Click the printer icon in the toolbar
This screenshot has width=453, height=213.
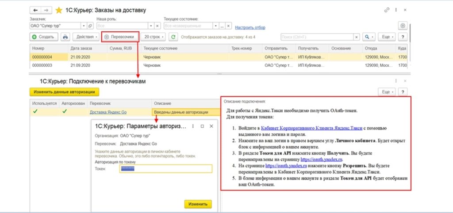tap(65, 37)
